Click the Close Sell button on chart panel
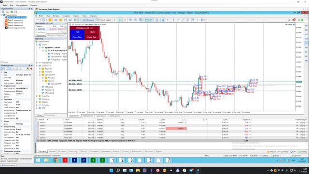The image size is (309, 174). [92, 37]
